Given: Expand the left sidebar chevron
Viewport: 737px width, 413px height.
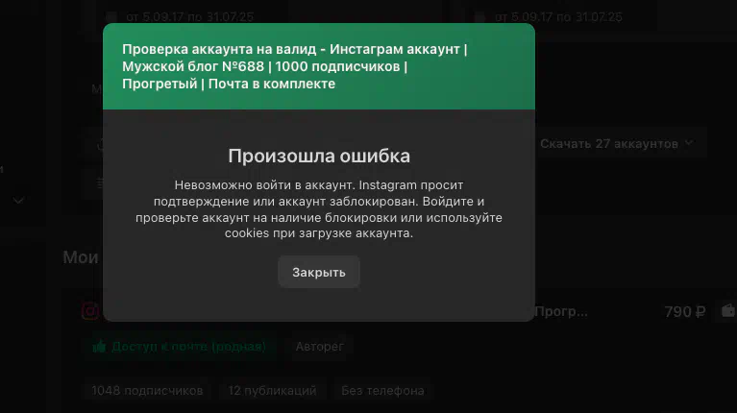Looking at the screenshot, I should tap(18, 201).
